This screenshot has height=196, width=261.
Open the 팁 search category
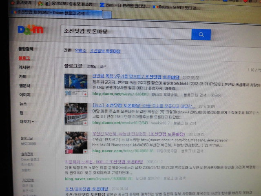(22, 113)
